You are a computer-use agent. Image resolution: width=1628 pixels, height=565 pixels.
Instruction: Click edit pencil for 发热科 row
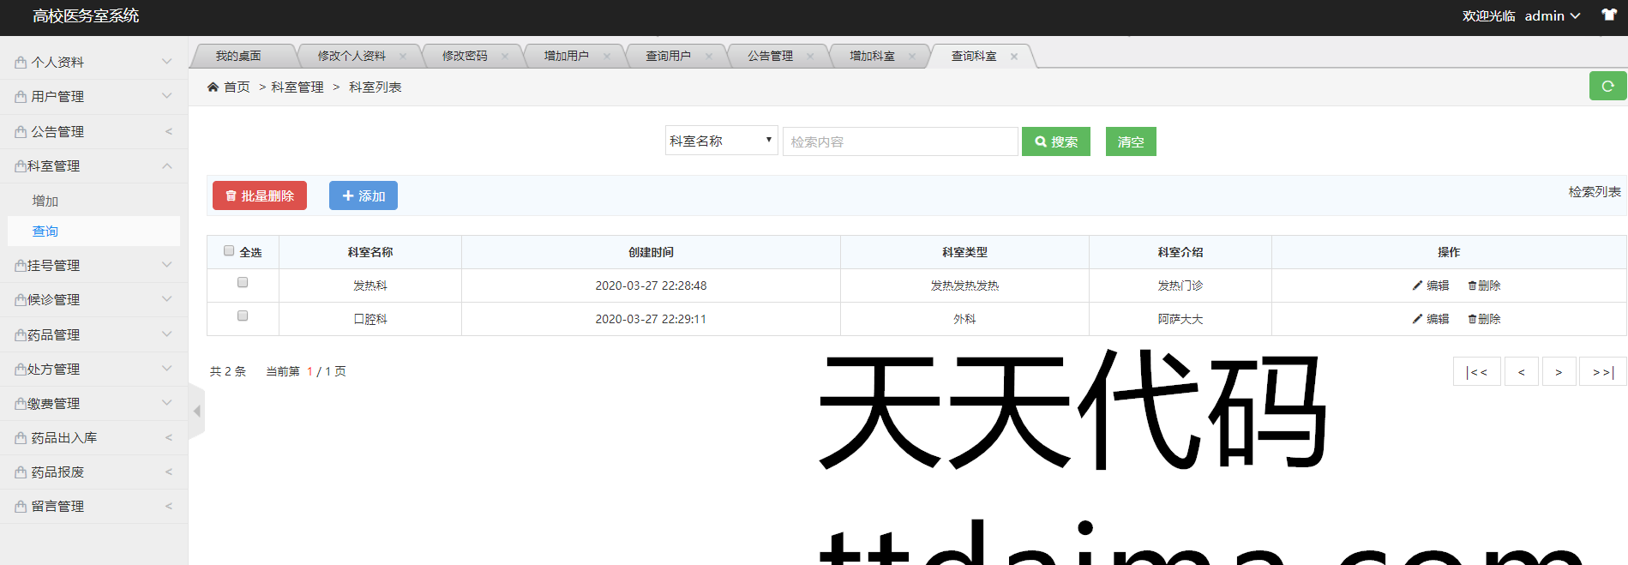(x=1418, y=286)
